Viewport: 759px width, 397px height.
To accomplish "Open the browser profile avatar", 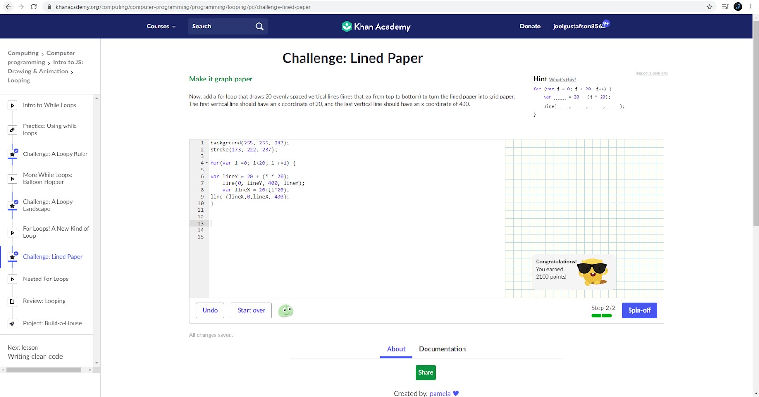I will pyautogui.click(x=738, y=7).
